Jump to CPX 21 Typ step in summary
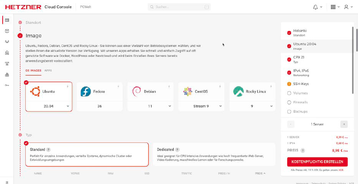 [x=317, y=59]
